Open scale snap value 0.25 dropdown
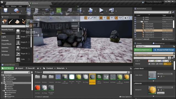The image size is (176, 99). (x=120, y=18)
